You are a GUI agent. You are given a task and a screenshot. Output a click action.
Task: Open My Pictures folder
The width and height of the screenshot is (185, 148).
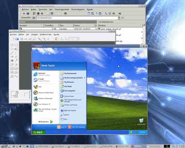pos(67,82)
